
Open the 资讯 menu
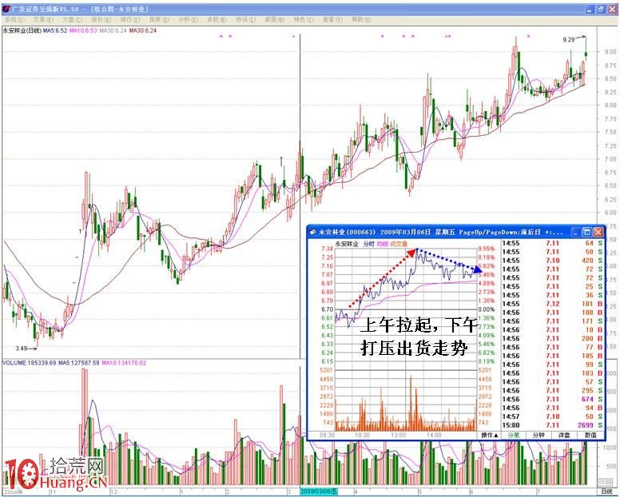[245, 19]
